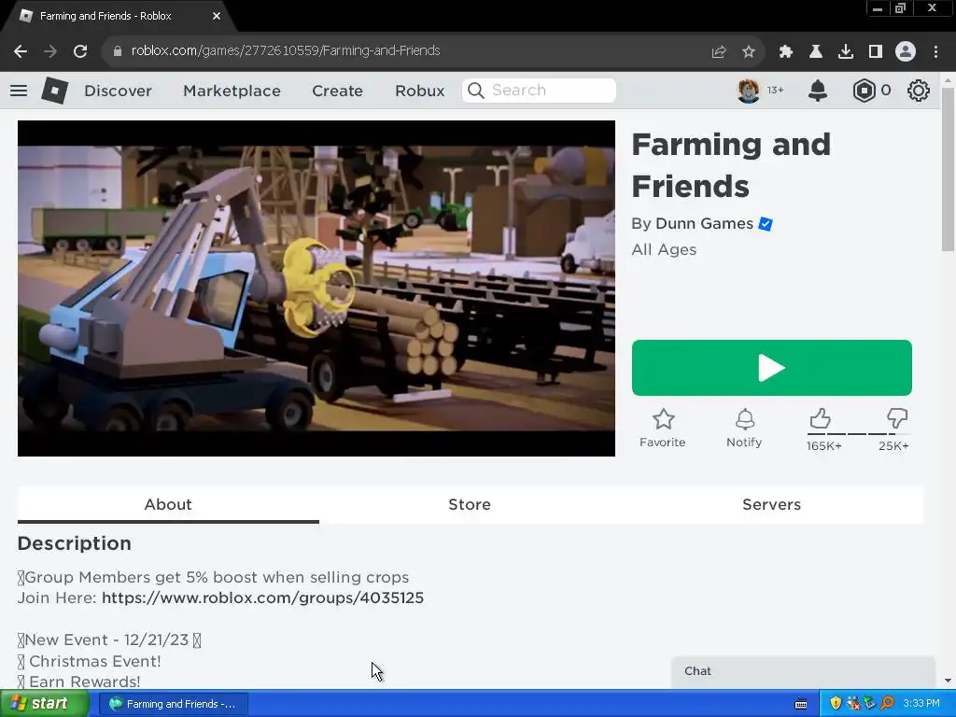Click the 165K+ likes count
956x717 pixels.
point(823,445)
